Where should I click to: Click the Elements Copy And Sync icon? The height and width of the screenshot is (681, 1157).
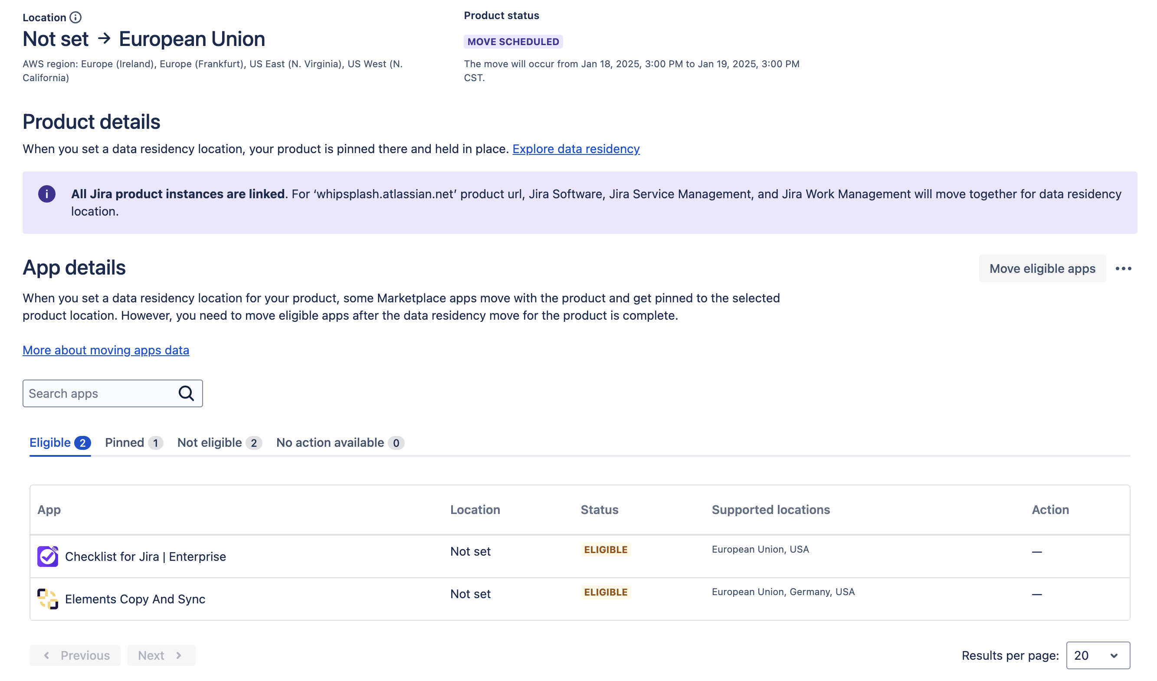48,599
